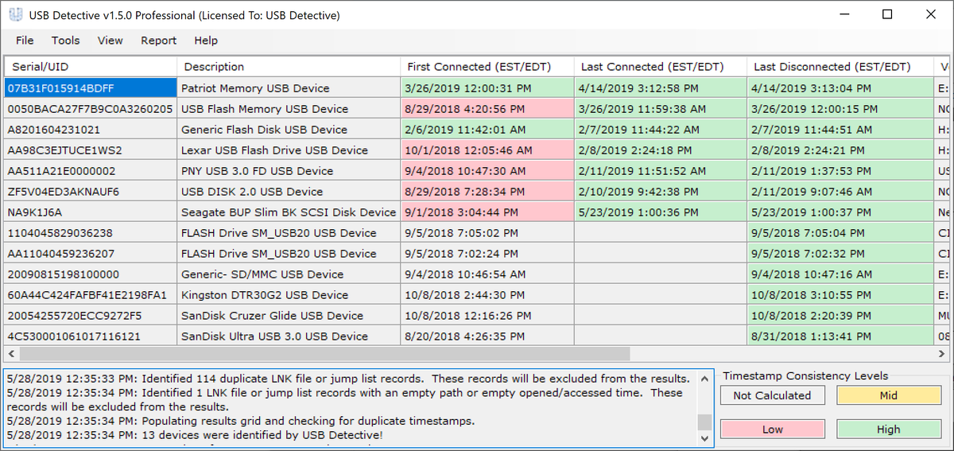Click last connected 2/10/2019 9:42:38 PM cell

(660, 192)
